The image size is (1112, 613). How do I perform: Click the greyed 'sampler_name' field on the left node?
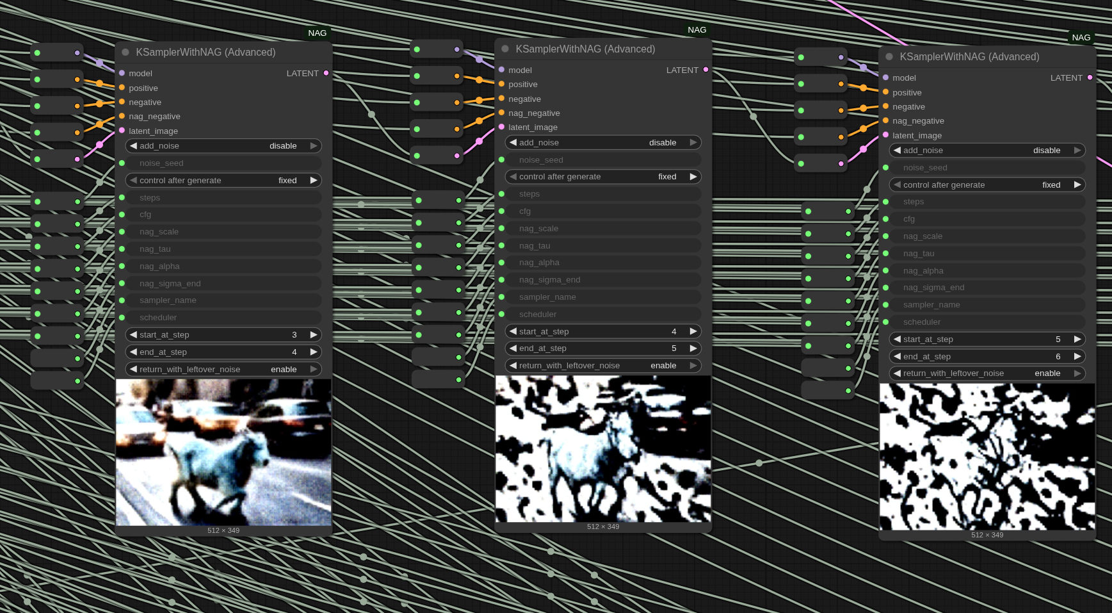(x=223, y=300)
